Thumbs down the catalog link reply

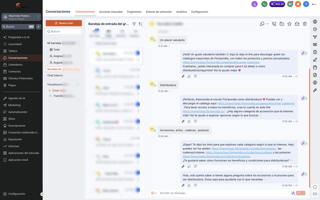[x=195, y=76]
